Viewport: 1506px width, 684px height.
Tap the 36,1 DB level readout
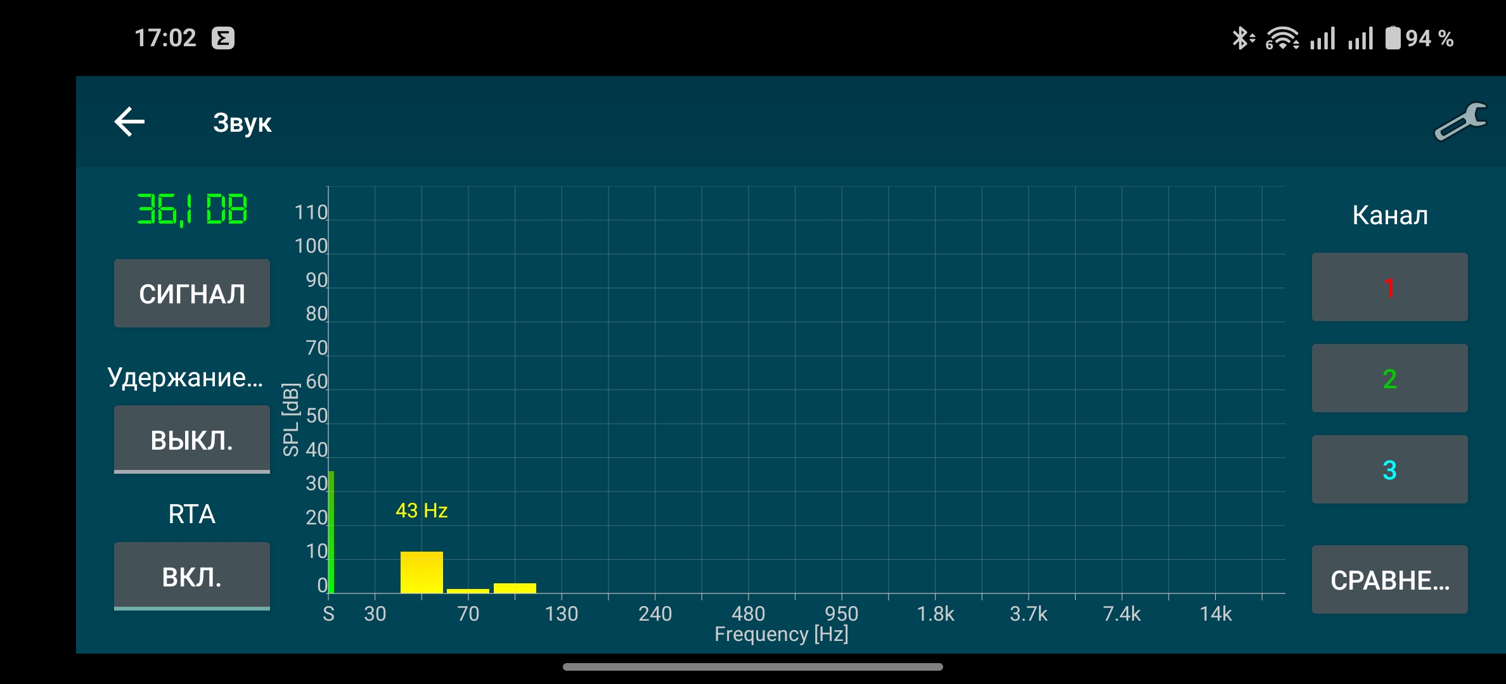coord(192,210)
